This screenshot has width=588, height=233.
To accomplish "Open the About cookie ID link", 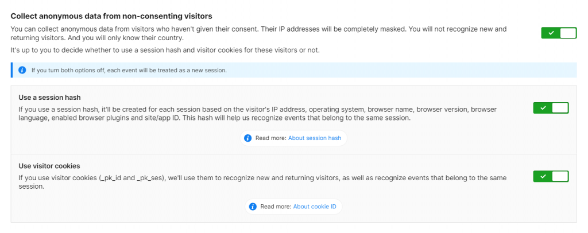I will [315, 207].
